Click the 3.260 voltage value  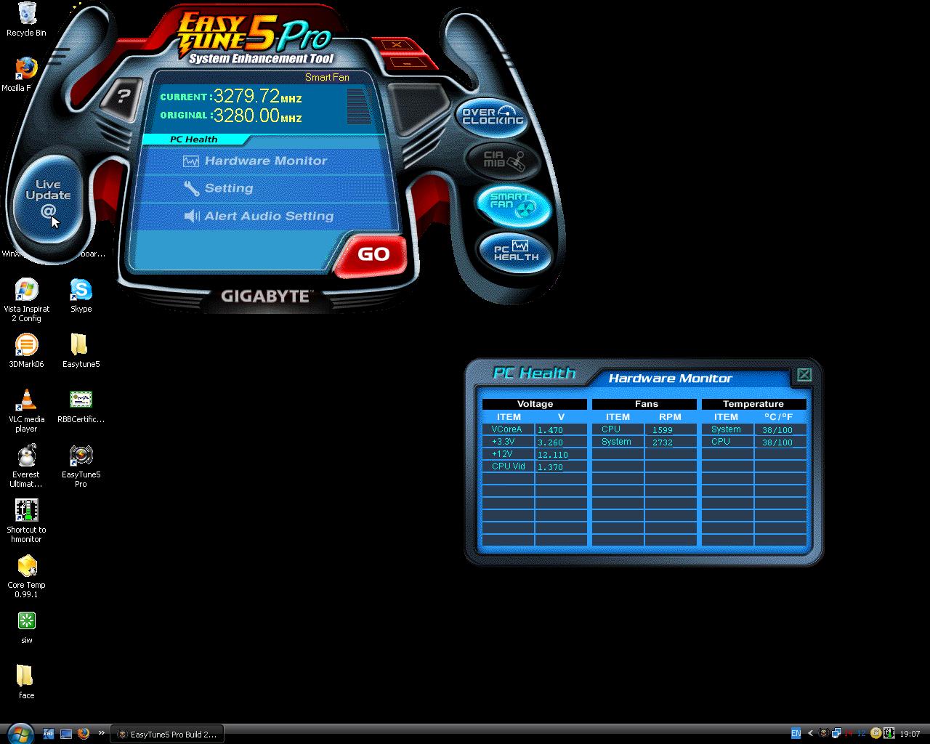click(550, 442)
